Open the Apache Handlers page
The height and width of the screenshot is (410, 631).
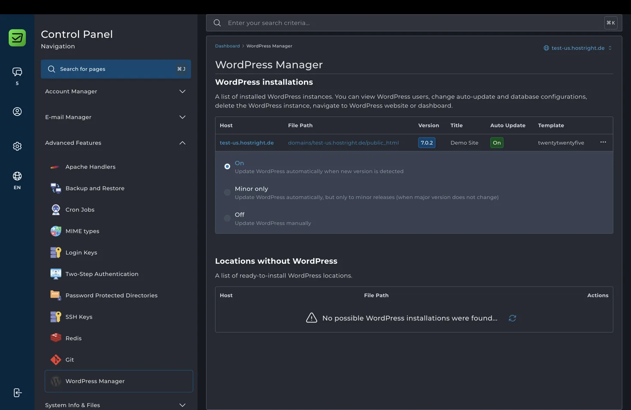tap(90, 167)
